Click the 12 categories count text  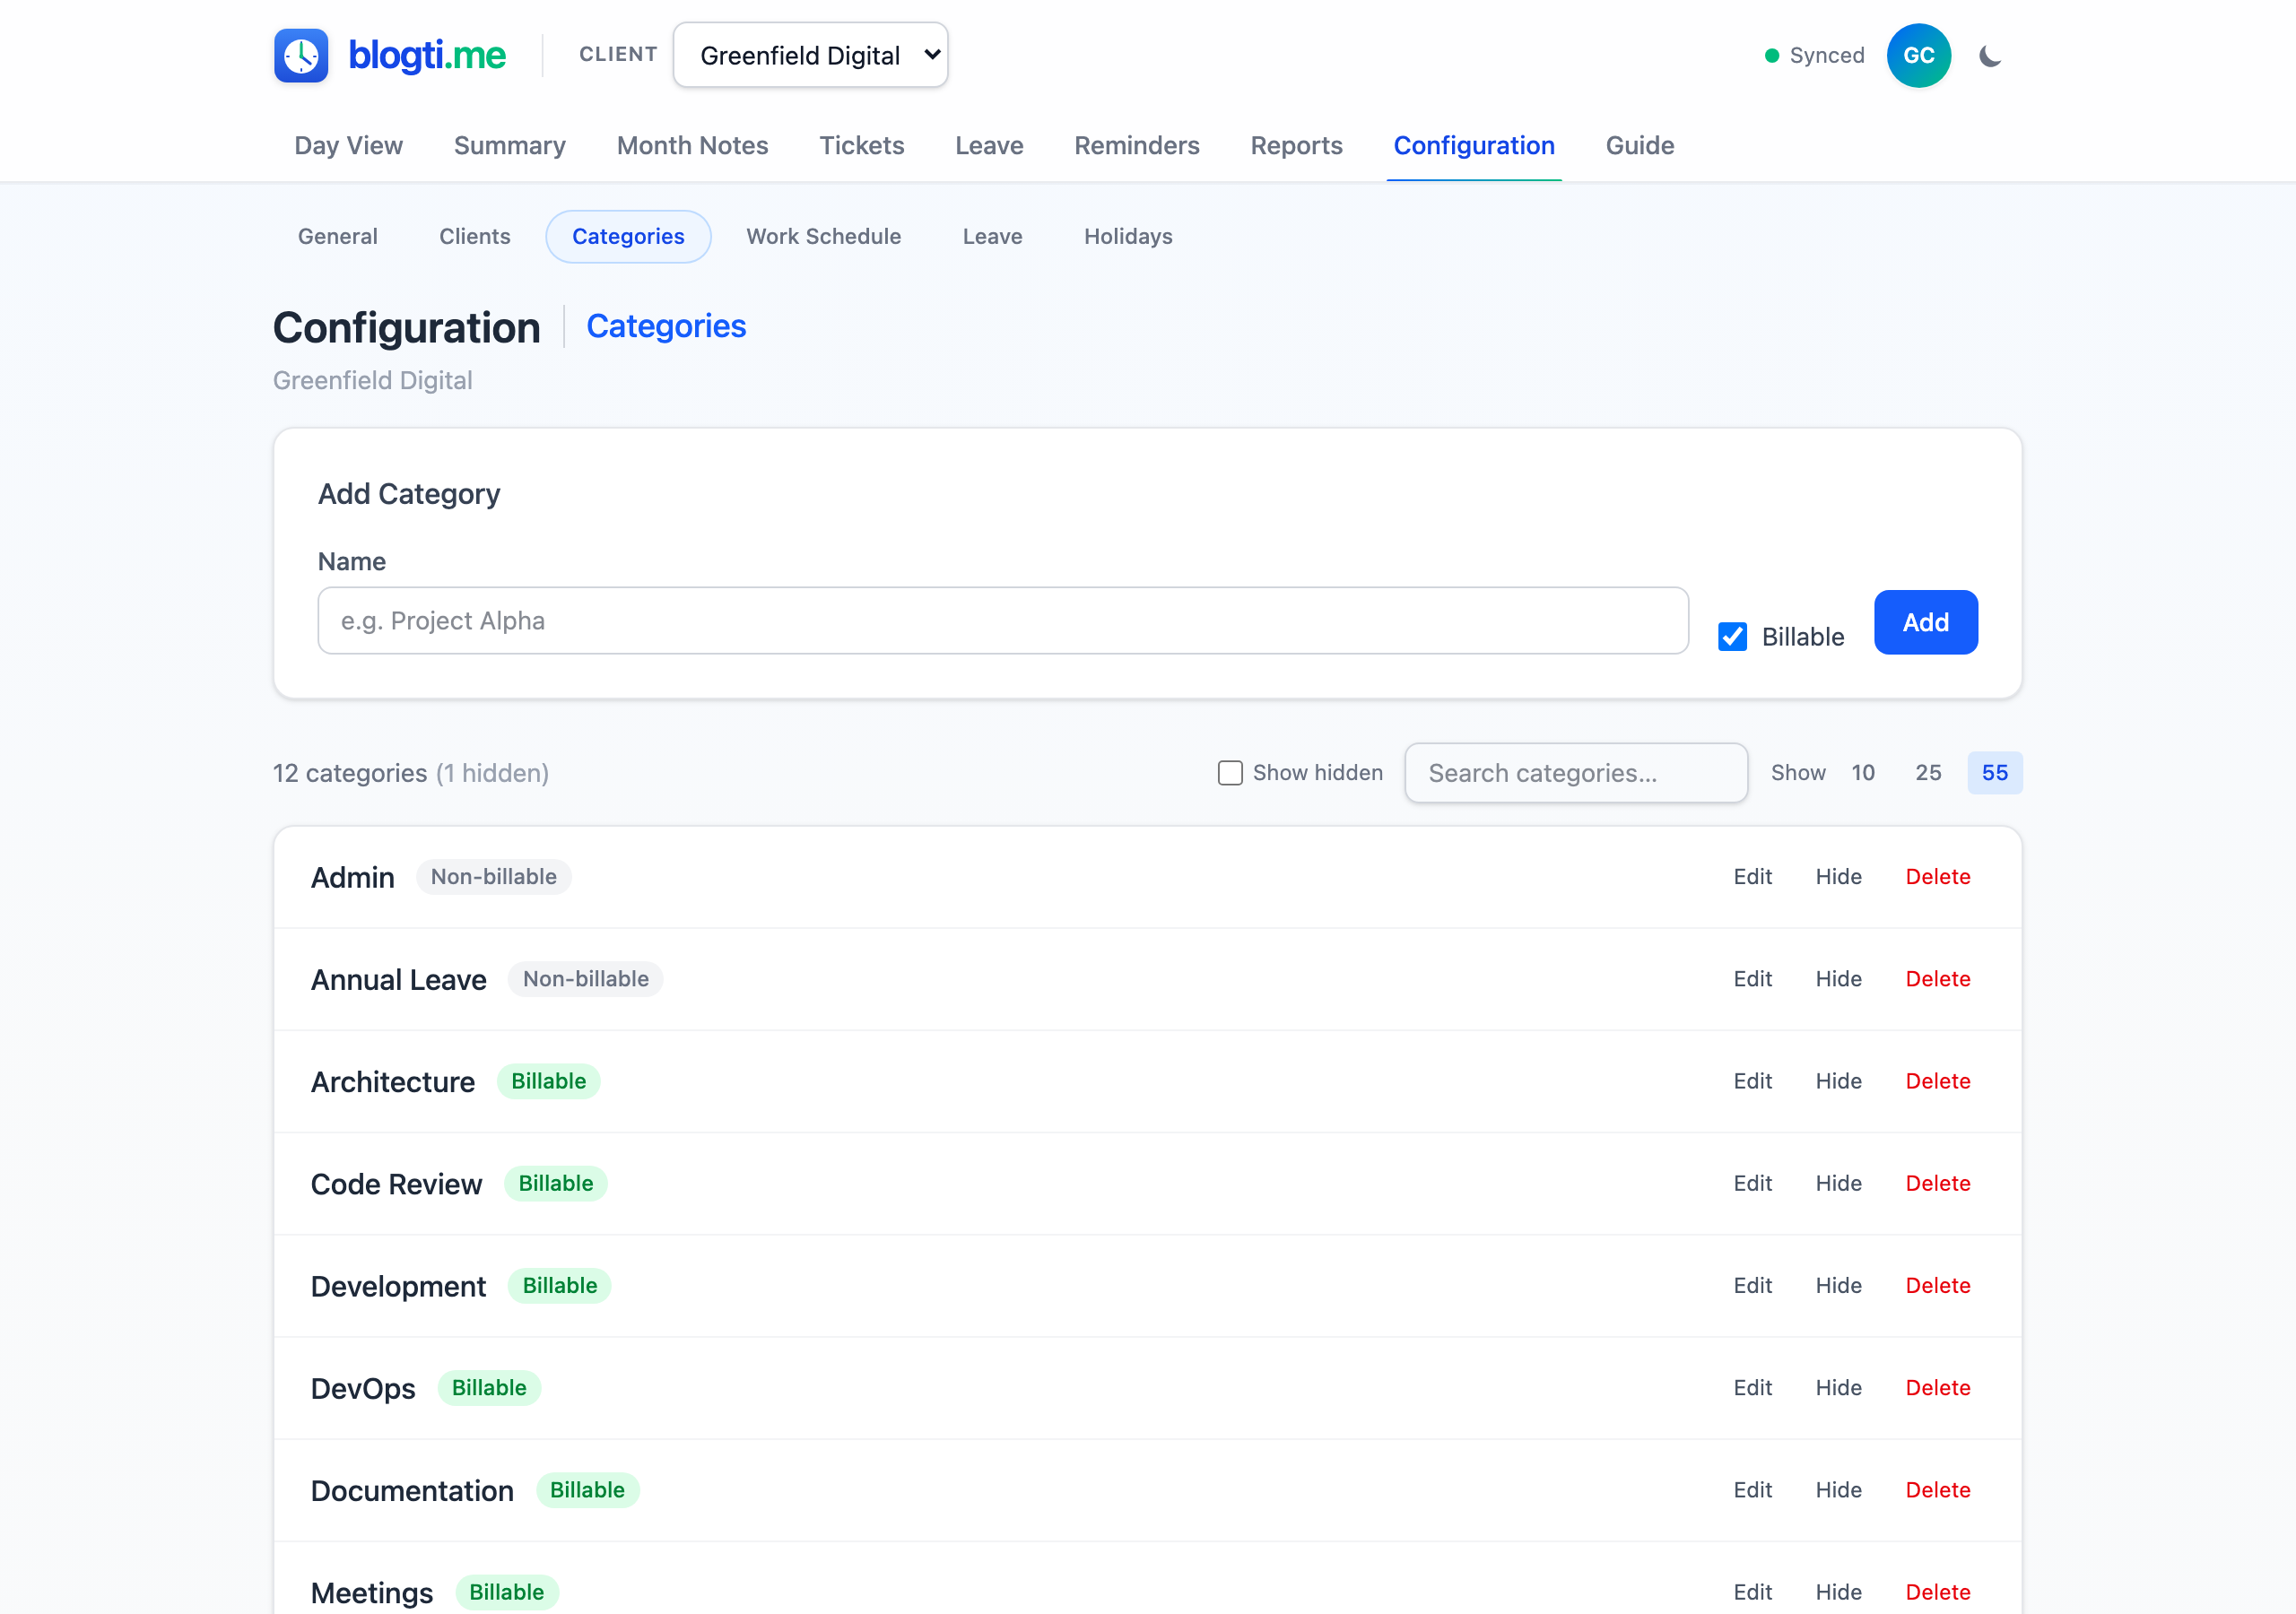tap(350, 773)
